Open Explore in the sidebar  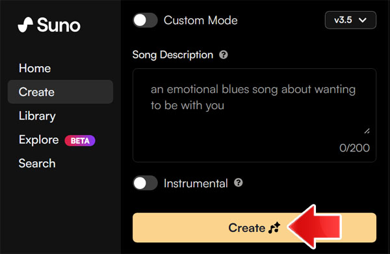pos(39,140)
